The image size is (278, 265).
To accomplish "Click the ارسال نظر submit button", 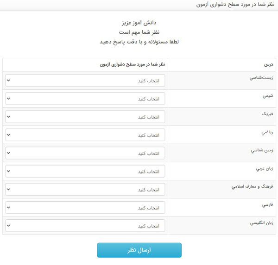I will (x=139, y=250).
